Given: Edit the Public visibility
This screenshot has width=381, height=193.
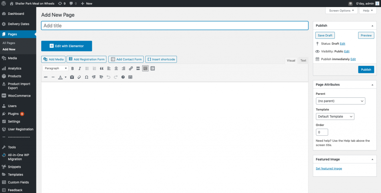Looking at the screenshot, I should tap(347, 51).
